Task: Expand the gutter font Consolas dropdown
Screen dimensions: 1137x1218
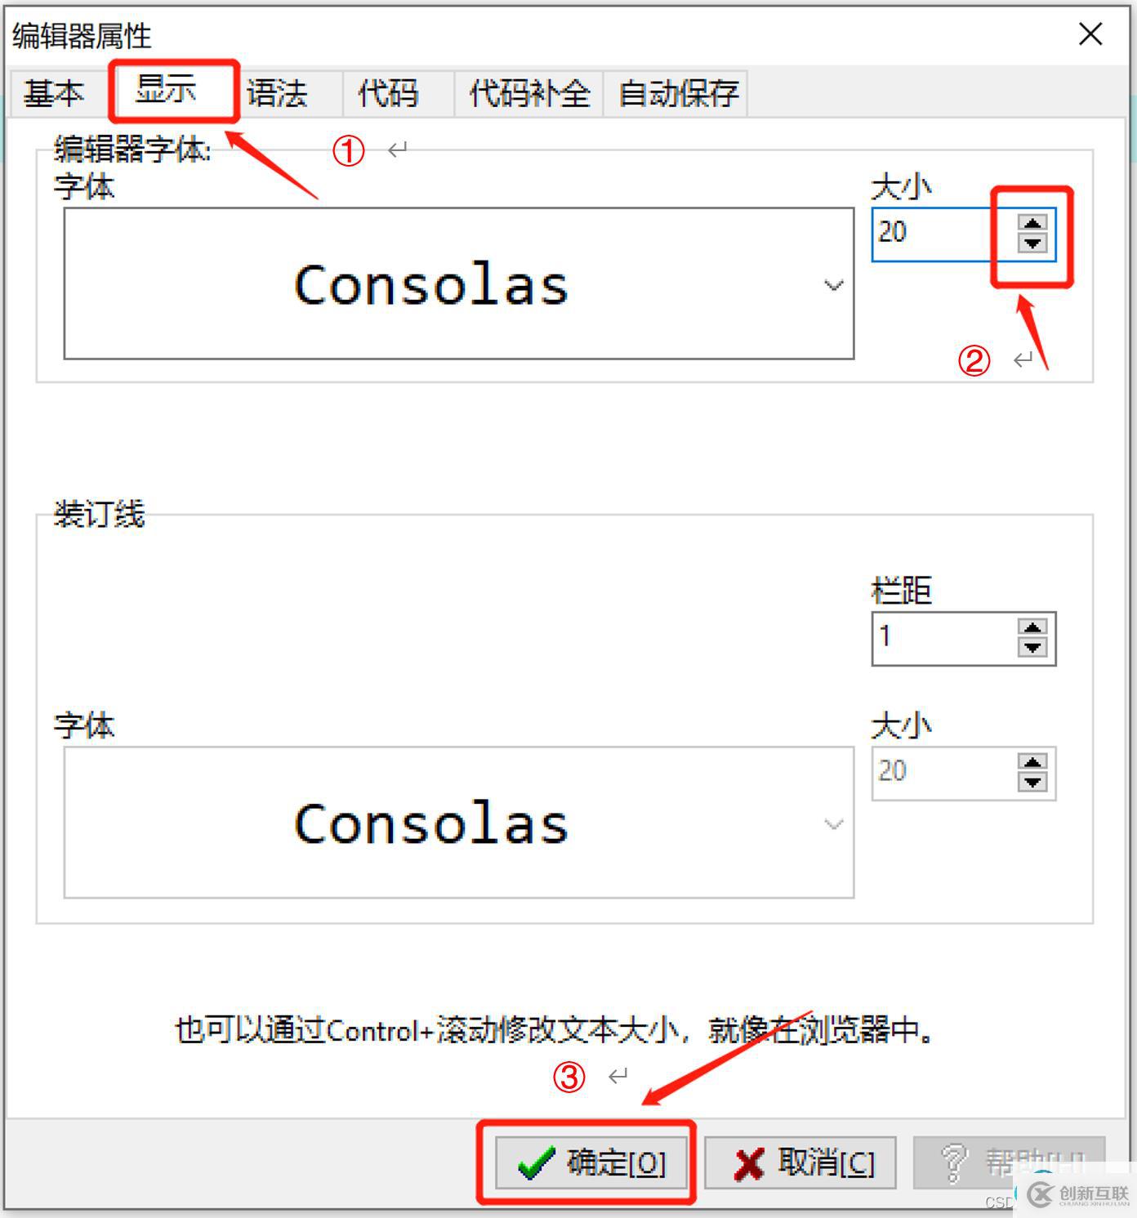Action: point(459,823)
